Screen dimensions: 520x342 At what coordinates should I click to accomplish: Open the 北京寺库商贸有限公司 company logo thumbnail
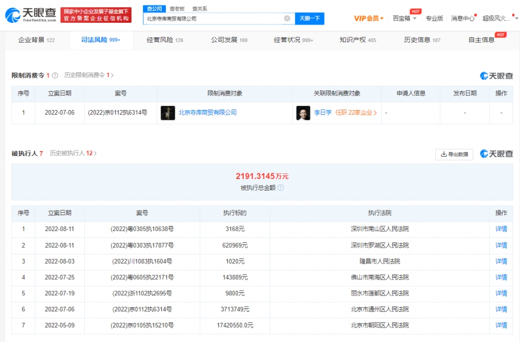[x=168, y=113]
